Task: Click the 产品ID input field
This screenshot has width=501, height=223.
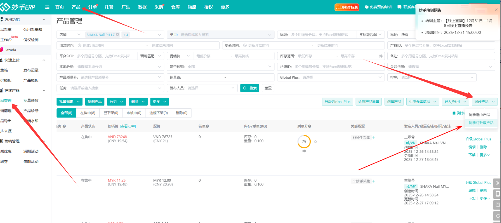Action: coord(448,45)
